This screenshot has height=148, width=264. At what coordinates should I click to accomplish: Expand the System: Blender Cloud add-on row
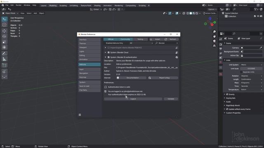point(106,53)
